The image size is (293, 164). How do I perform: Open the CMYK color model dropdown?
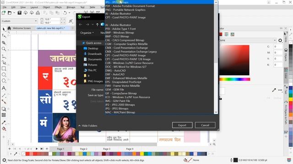click(275, 41)
